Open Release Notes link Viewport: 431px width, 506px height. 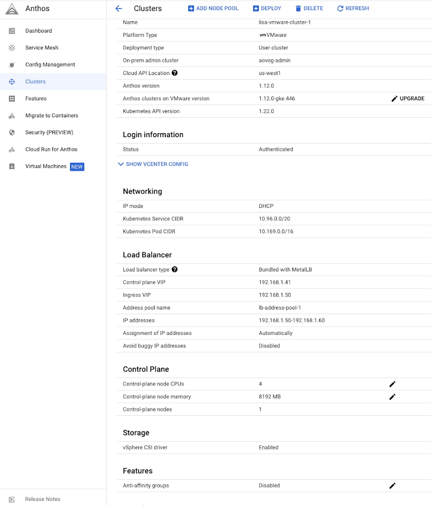43,499
